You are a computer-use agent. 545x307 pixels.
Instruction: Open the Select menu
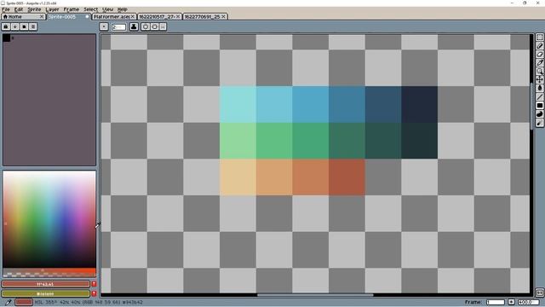point(90,9)
